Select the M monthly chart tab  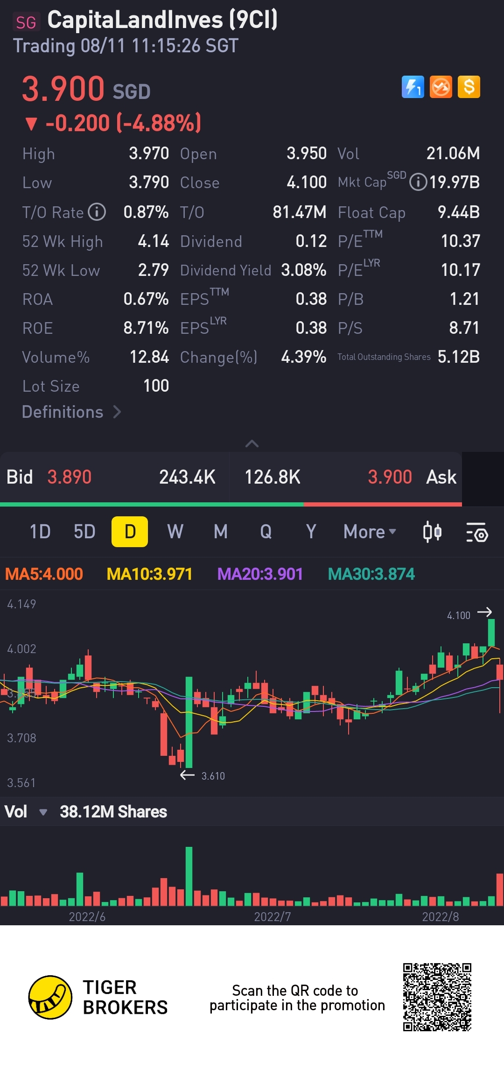click(x=221, y=532)
